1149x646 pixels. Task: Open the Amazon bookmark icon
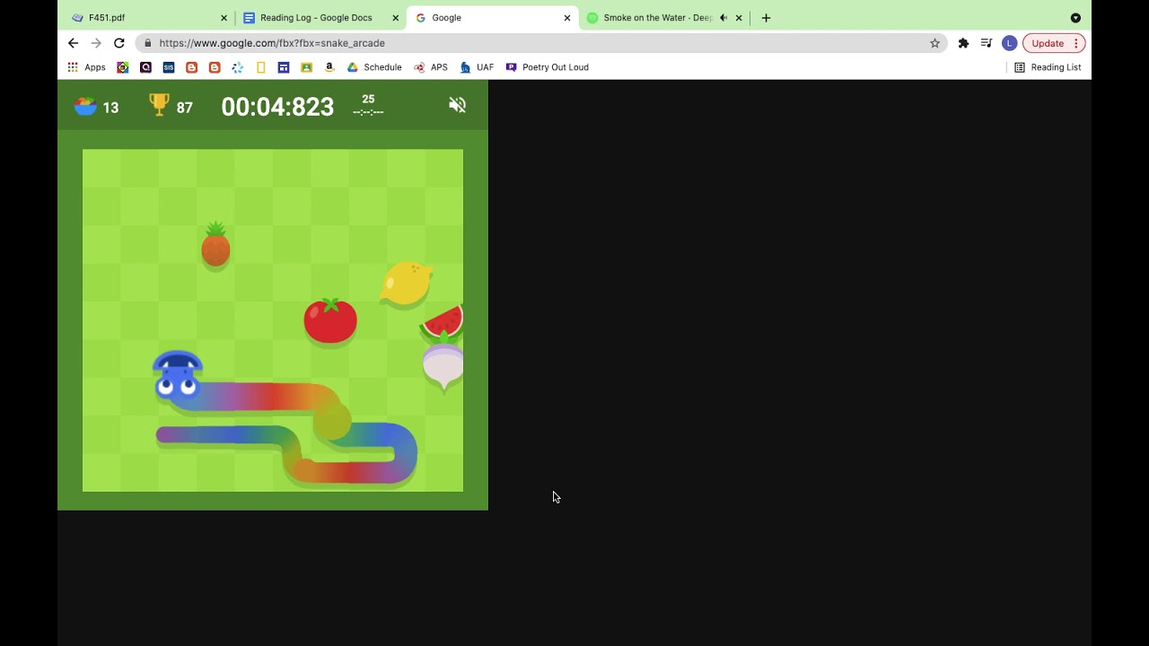coord(329,67)
